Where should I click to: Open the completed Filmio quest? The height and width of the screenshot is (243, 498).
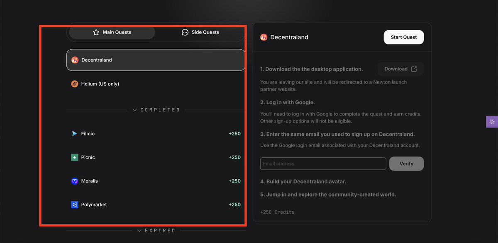click(156, 134)
